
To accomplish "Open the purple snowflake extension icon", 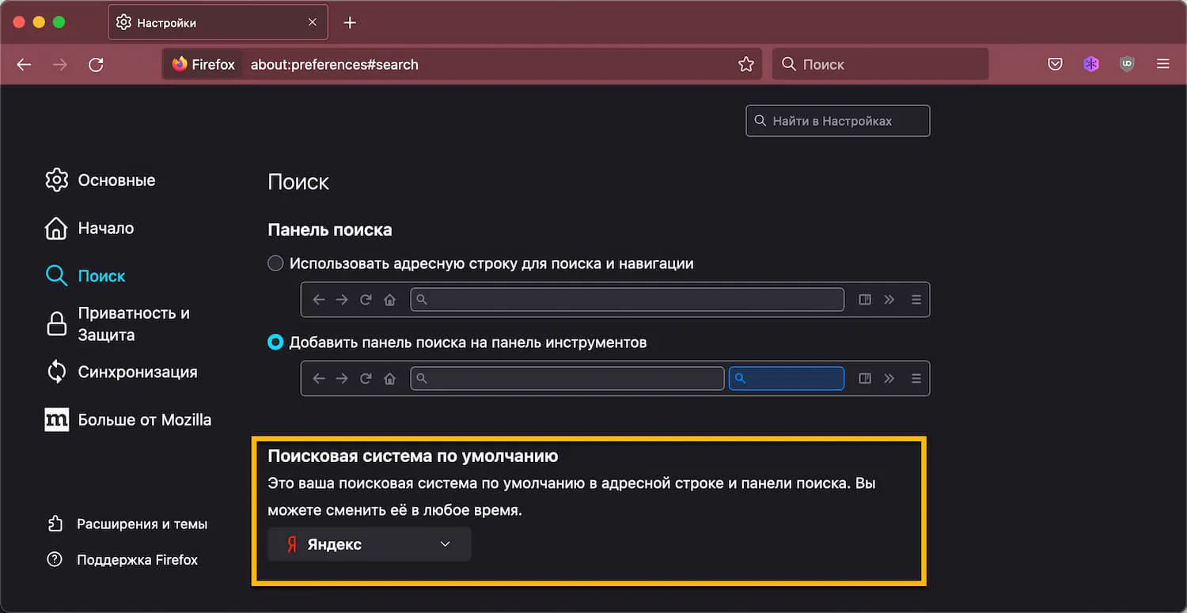I will pyautogui.click(x=1091, y=65).
